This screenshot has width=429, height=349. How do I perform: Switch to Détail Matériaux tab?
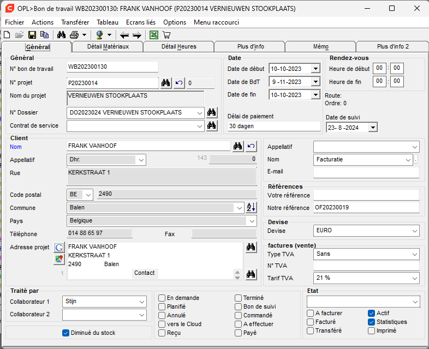108,46
